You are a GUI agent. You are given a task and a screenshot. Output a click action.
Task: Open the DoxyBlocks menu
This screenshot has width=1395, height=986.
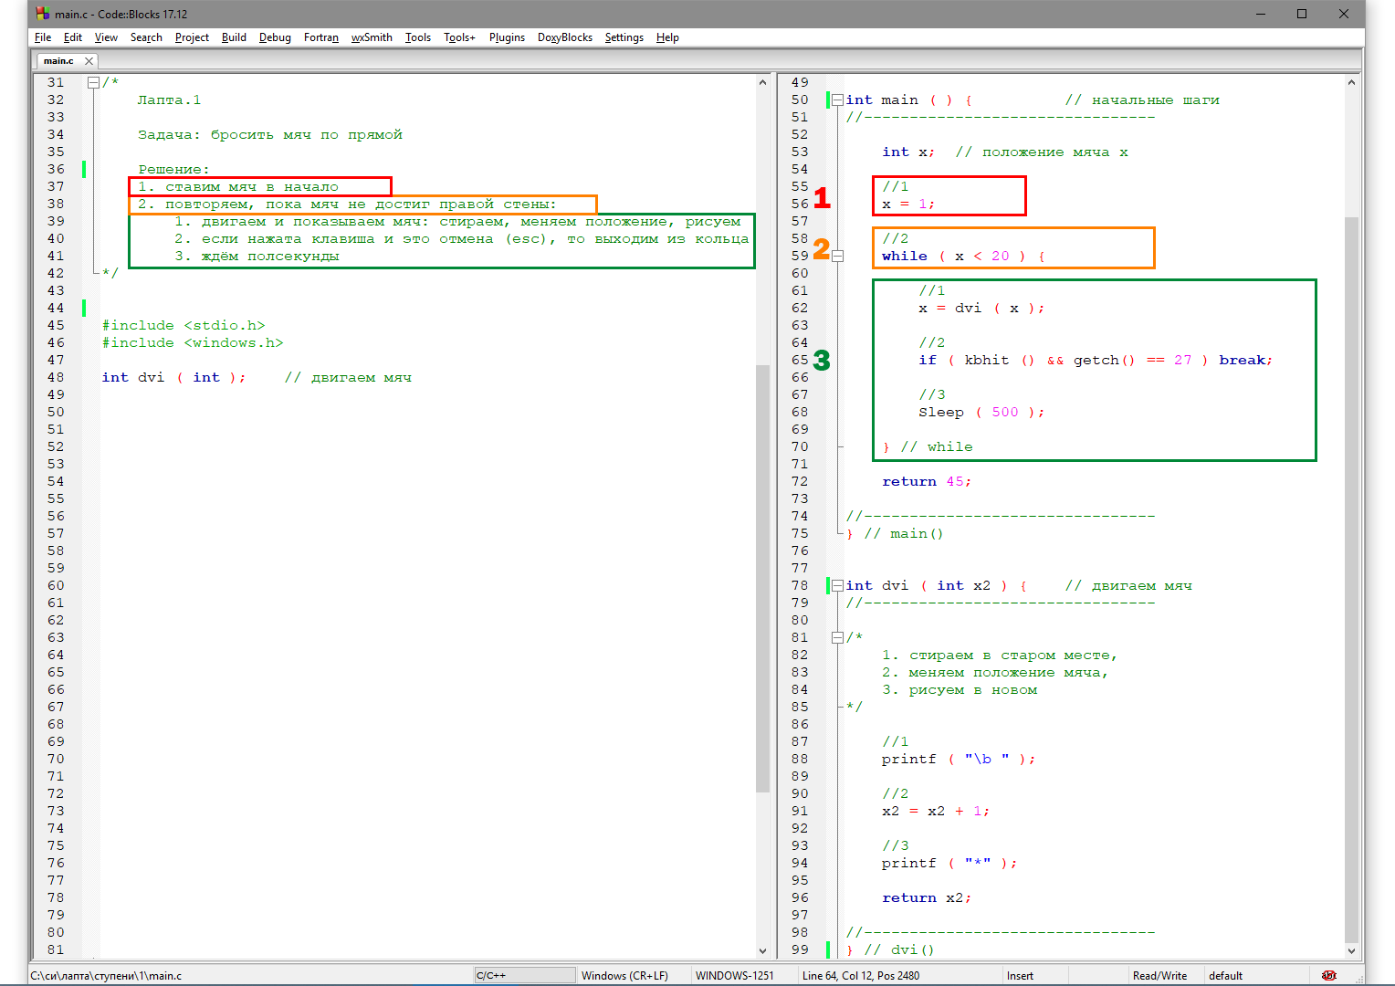[564, 37]
